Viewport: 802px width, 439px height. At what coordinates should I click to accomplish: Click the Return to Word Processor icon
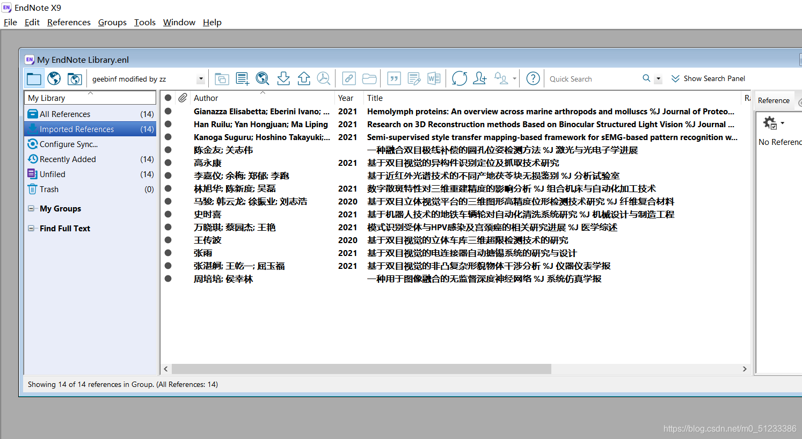coord(434,79)
